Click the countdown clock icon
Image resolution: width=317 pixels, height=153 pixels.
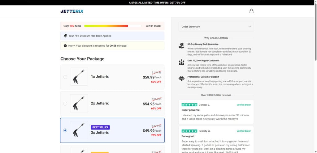65,46
